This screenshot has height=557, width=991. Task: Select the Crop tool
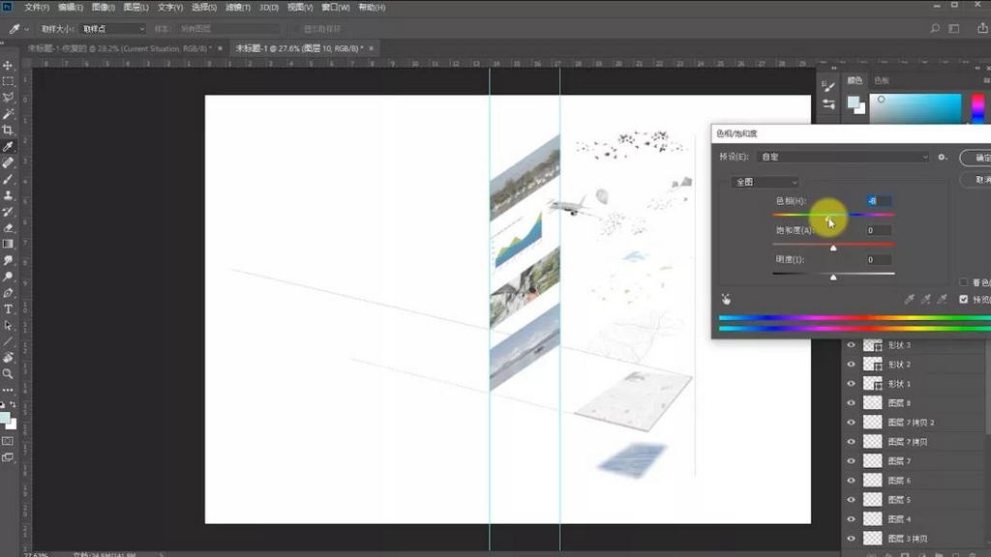click(8, 130)
